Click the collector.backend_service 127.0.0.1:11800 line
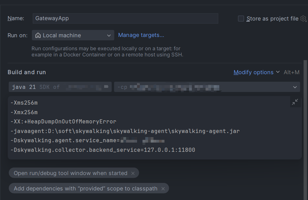The image size is (308, 200). pos(103,150)
